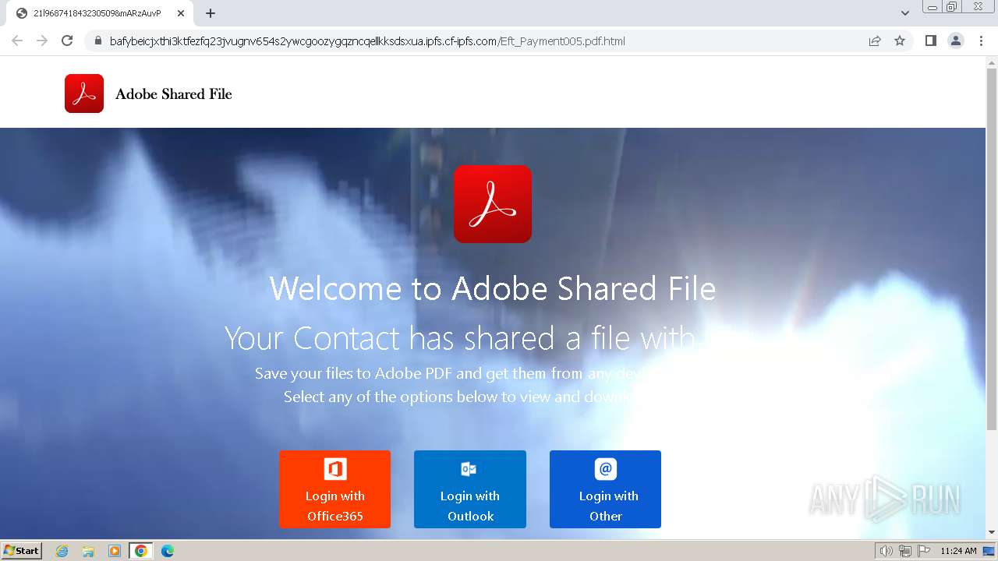The height and width of the screenshot is (561, 998).
Task: Open the Chrome profile menu
Action: click(x=956, y=41)
